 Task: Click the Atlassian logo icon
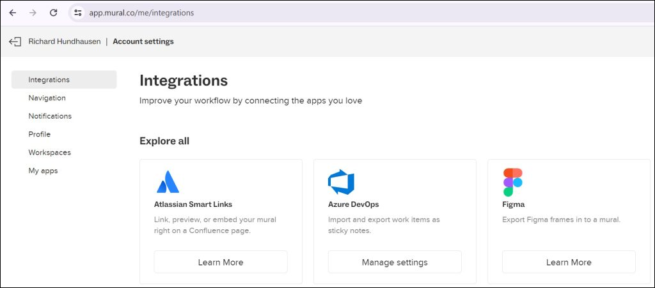(168, 182)
